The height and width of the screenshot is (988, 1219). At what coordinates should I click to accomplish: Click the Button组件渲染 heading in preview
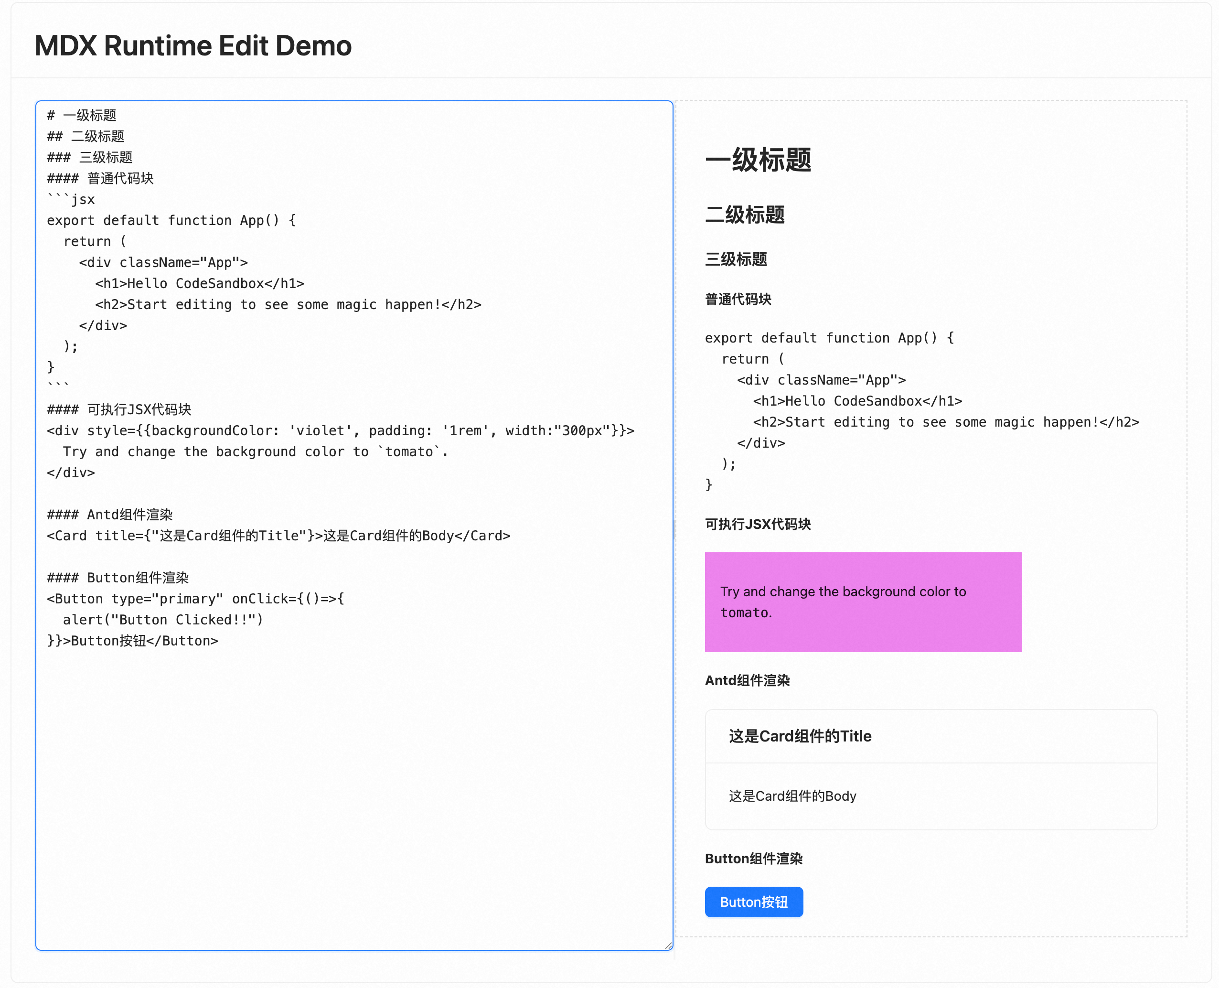click(x=753, y=859)
